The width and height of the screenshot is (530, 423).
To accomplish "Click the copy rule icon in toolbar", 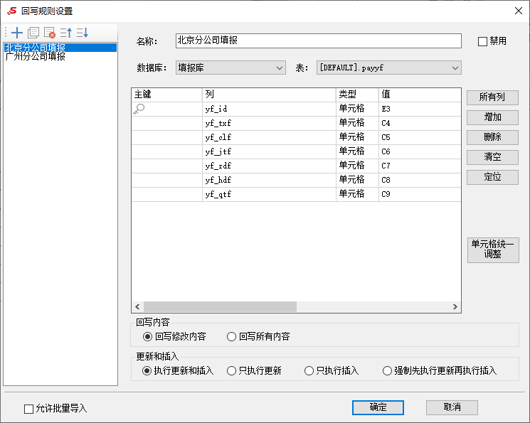I will [33, 33].
